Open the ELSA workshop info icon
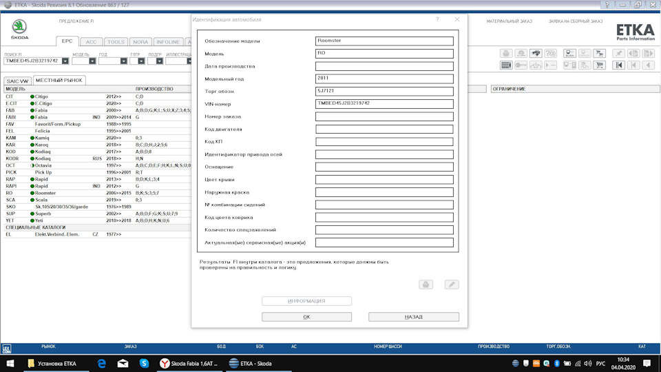The height and width of the screenshot is (372, 661). 569,53
